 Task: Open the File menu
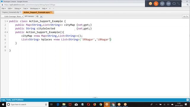coord(4,9)
